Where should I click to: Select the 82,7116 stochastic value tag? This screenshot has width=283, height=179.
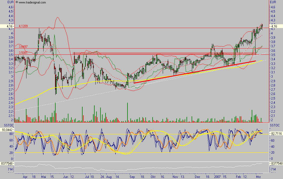(276, 133)
